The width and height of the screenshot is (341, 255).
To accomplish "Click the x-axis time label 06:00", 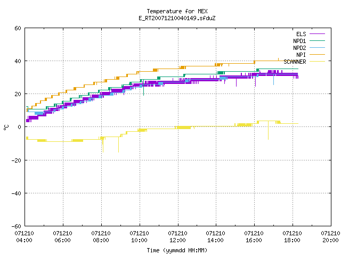I will 62,240.
